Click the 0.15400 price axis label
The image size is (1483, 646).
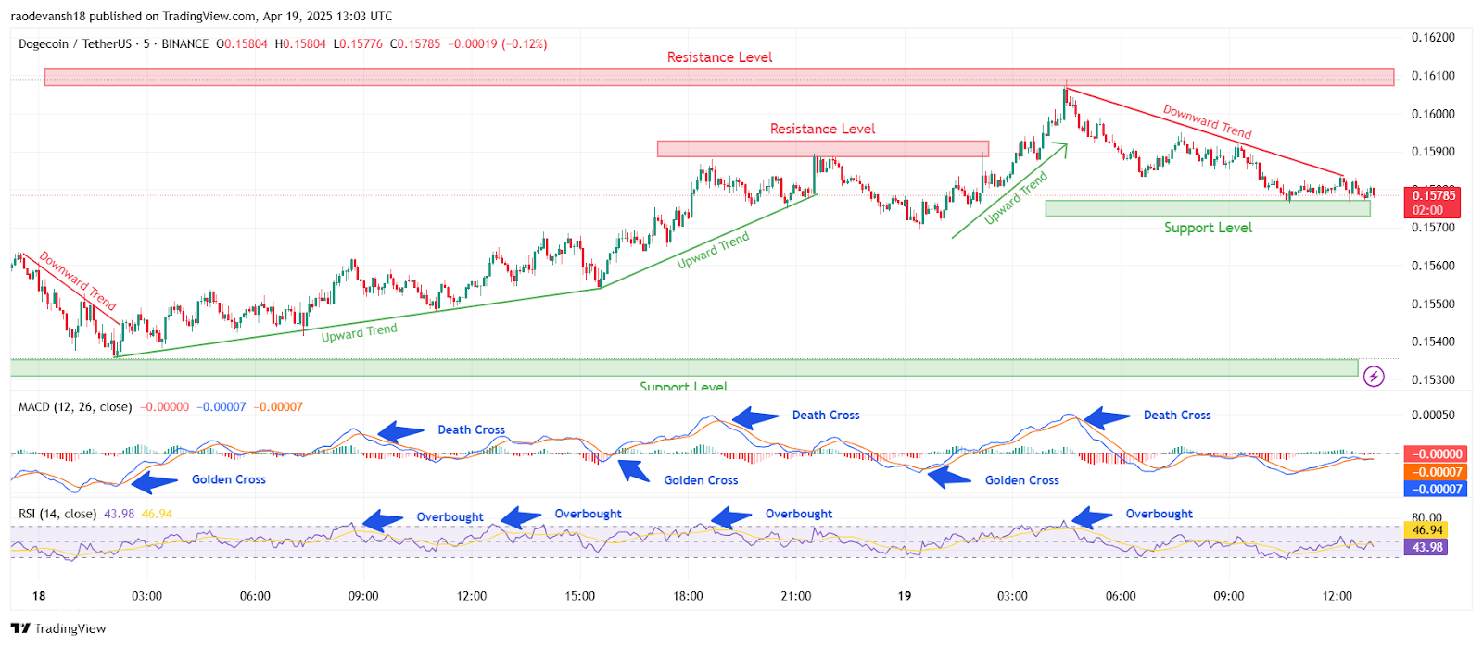[x=1433, y=342]
